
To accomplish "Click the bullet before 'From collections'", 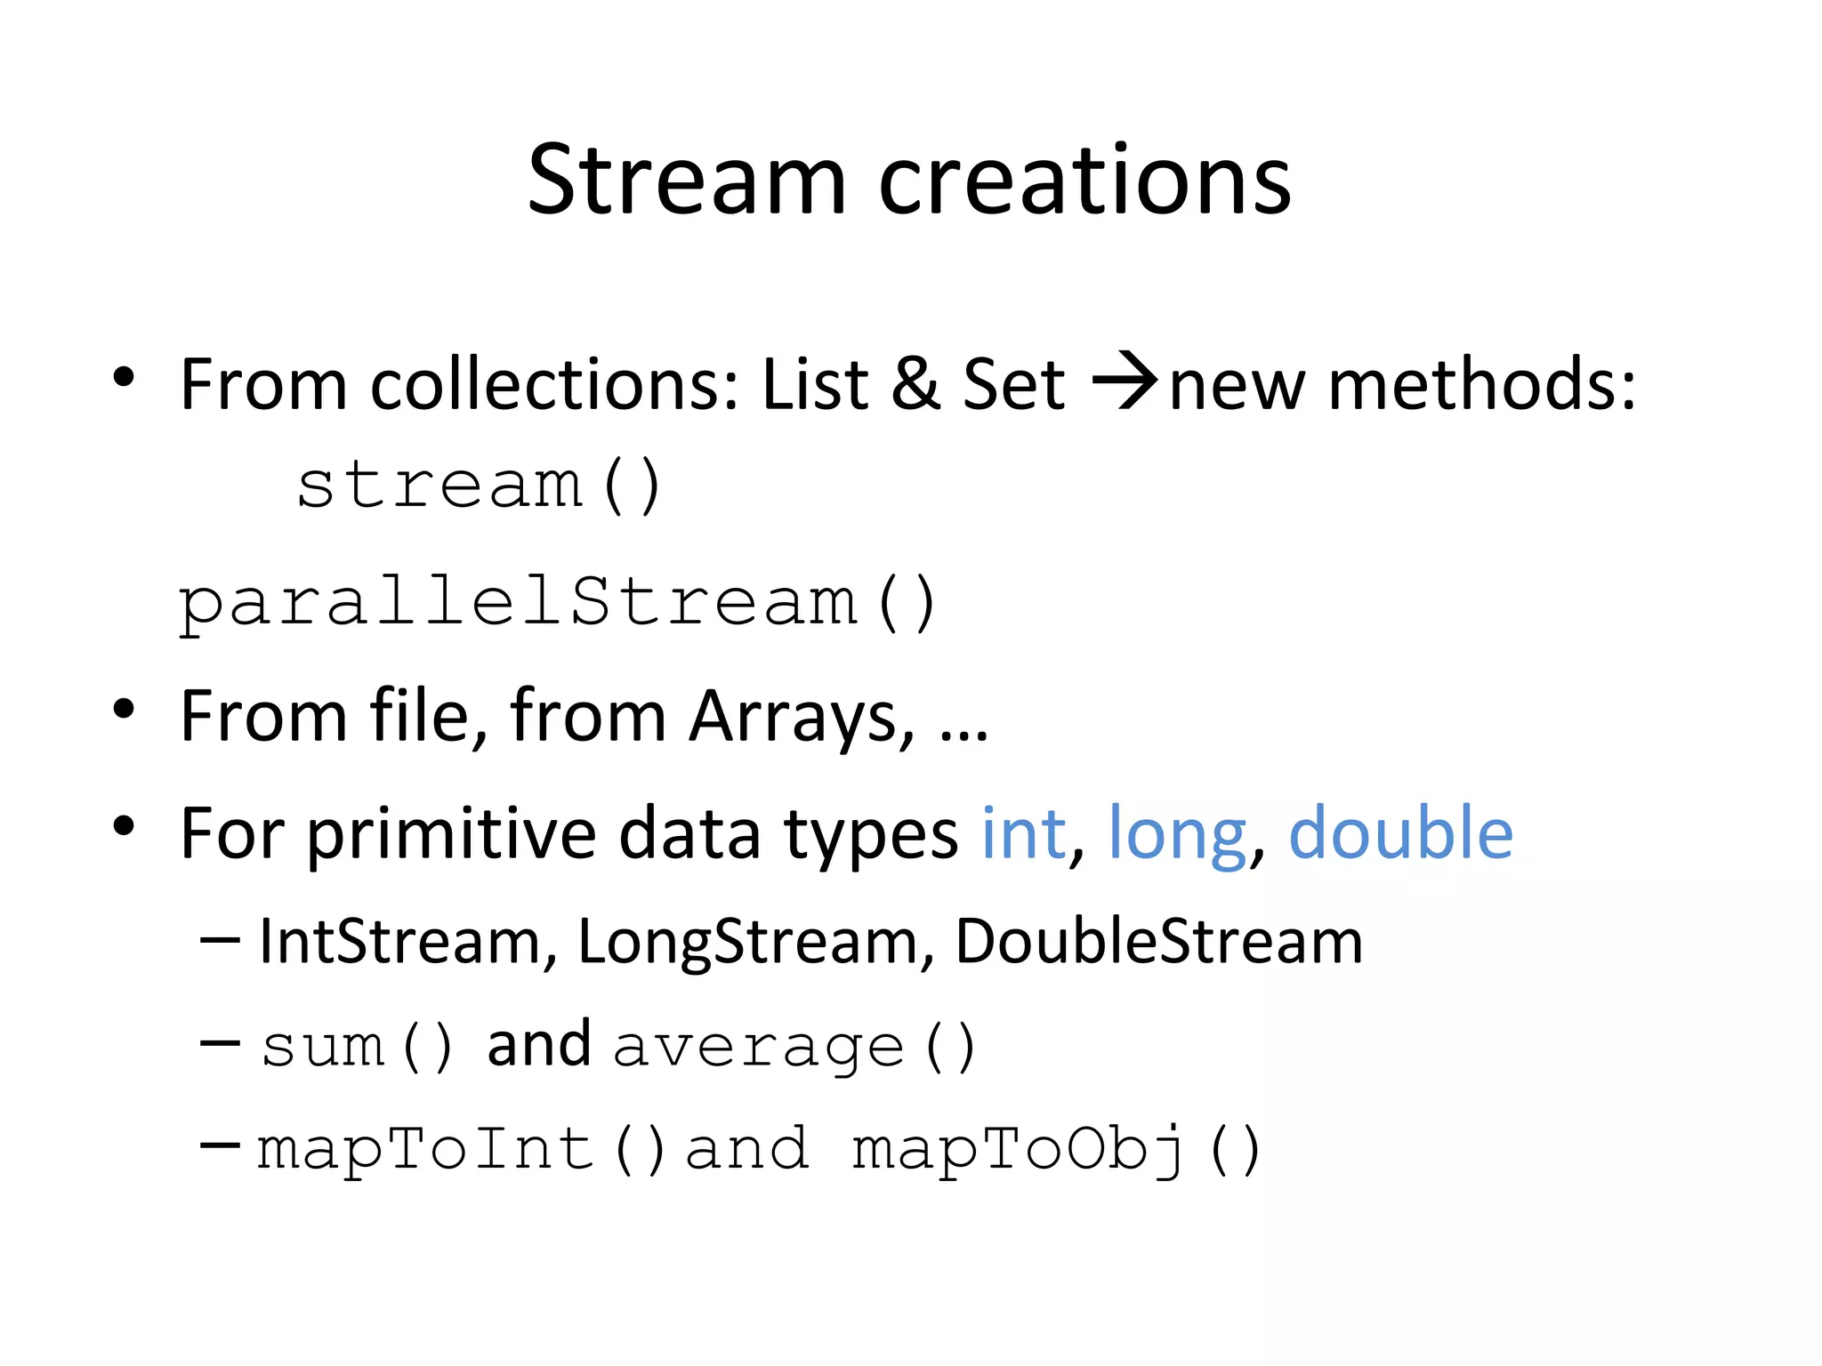I will click(x=124, y=377).
